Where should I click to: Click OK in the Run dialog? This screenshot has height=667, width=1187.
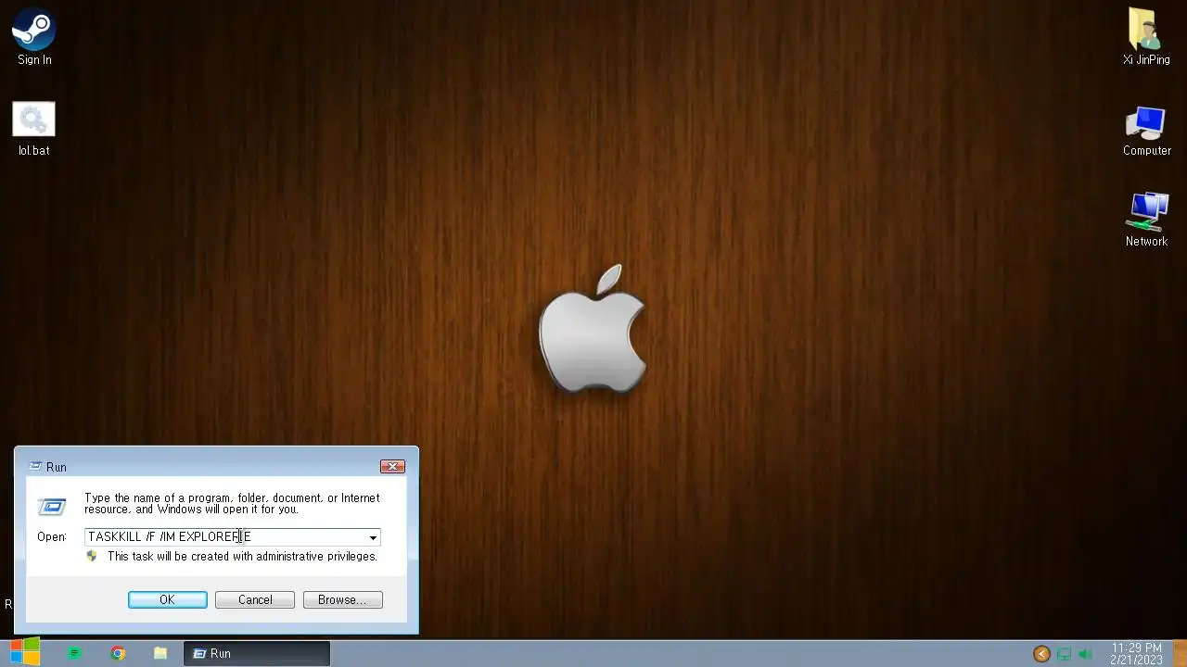pyautogui.click(x=167, y=600)
